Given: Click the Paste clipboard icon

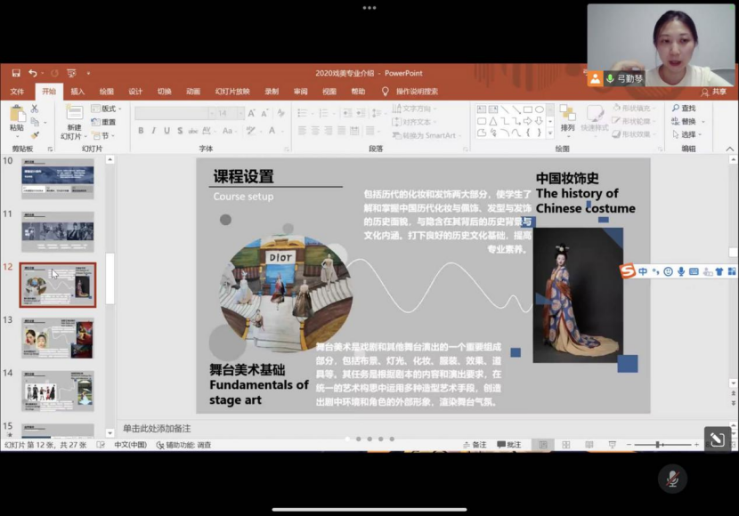Looking at the screenshot, I should pyautogui.click(x=17, y=115).
